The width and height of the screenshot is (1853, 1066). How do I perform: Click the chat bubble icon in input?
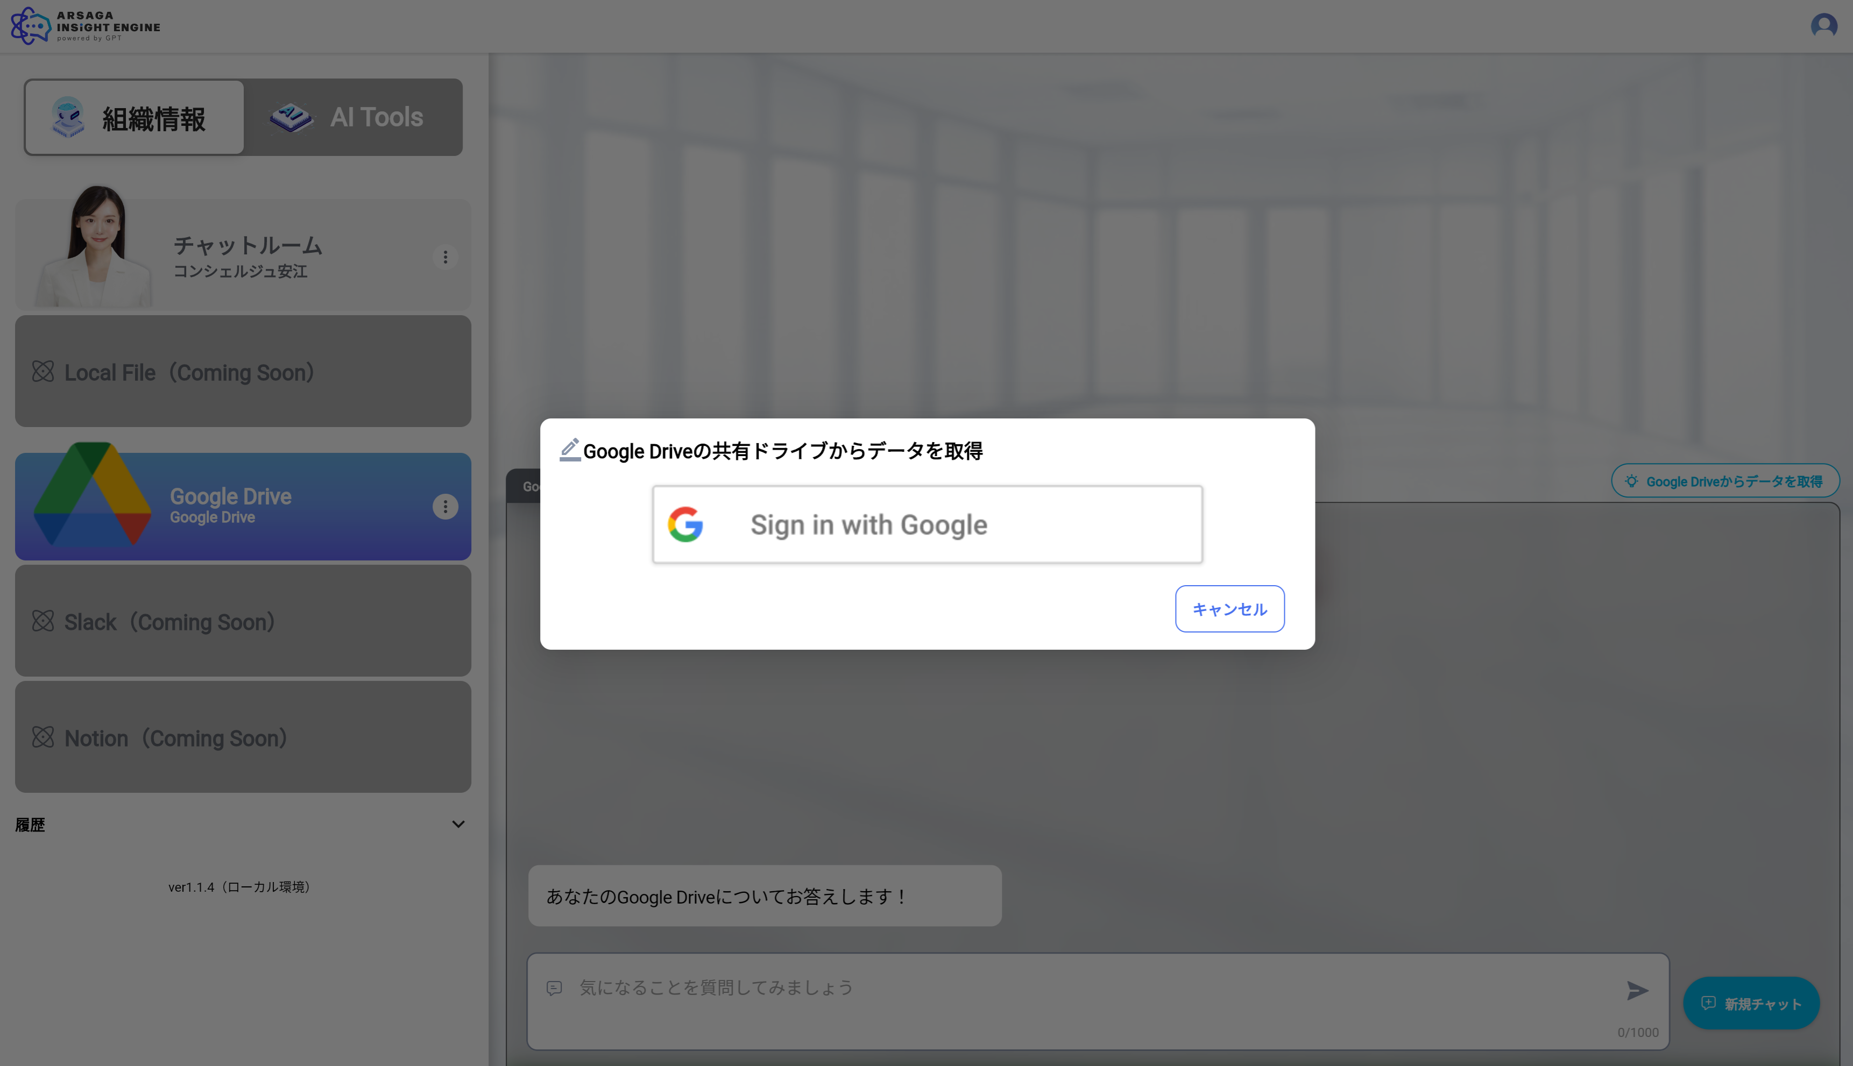point(554,989)
